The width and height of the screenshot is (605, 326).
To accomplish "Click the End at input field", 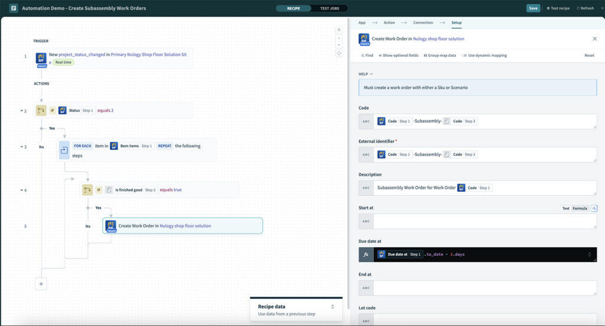I will (x=484, y=288).
